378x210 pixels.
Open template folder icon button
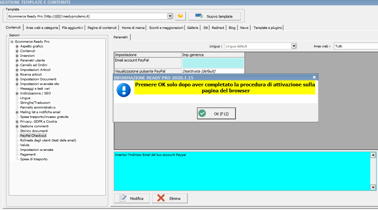point(181,16)
